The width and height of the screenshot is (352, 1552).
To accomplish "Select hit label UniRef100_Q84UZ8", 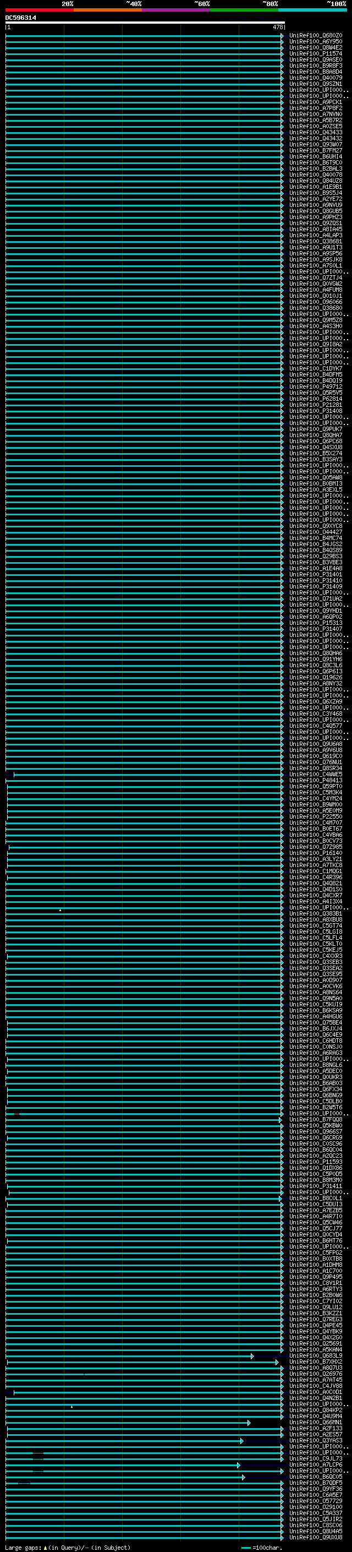I will point(315,181).
